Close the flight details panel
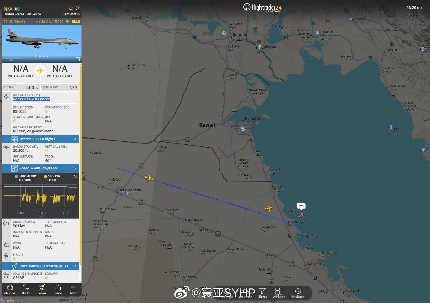 78,8
